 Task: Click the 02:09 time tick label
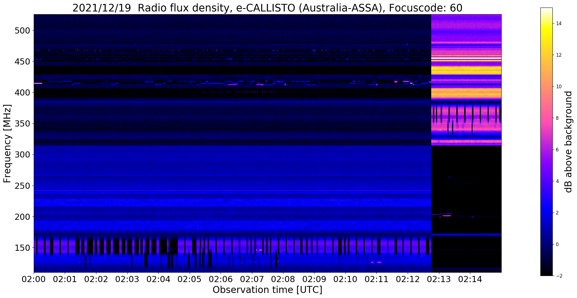pos(314,279)
